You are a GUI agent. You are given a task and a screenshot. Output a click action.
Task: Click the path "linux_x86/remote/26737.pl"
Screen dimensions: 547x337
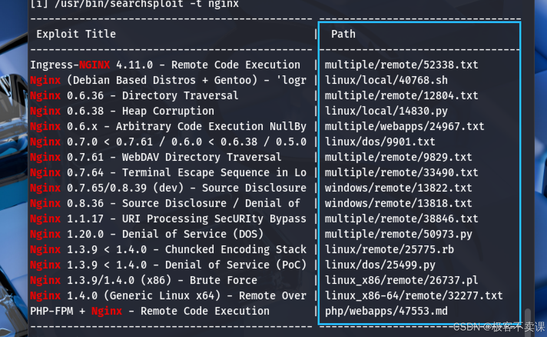[401, 280]
